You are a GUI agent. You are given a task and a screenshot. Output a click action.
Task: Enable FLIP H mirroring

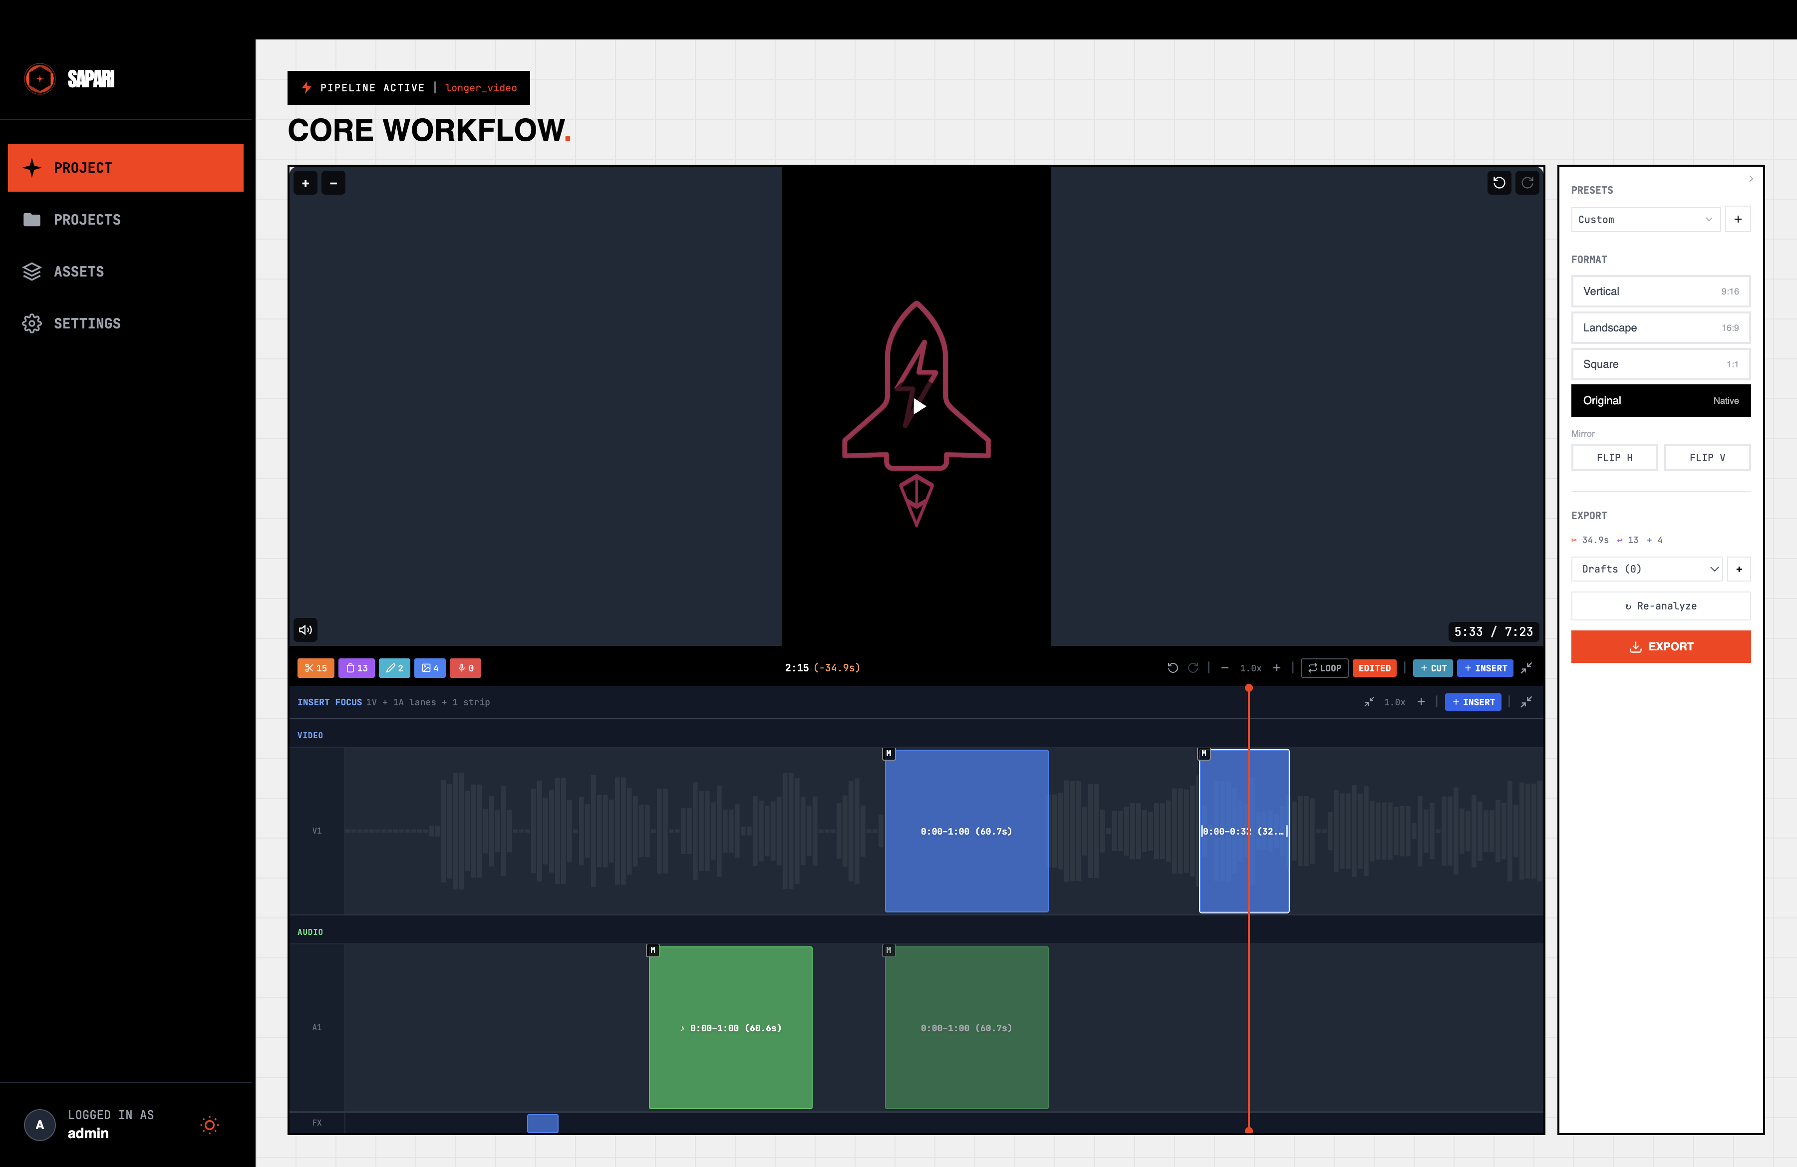1614,457
